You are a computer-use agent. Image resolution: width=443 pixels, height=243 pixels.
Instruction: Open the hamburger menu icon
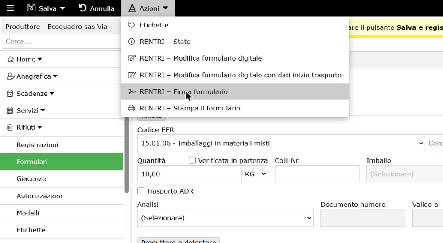(x=11, y=8)
